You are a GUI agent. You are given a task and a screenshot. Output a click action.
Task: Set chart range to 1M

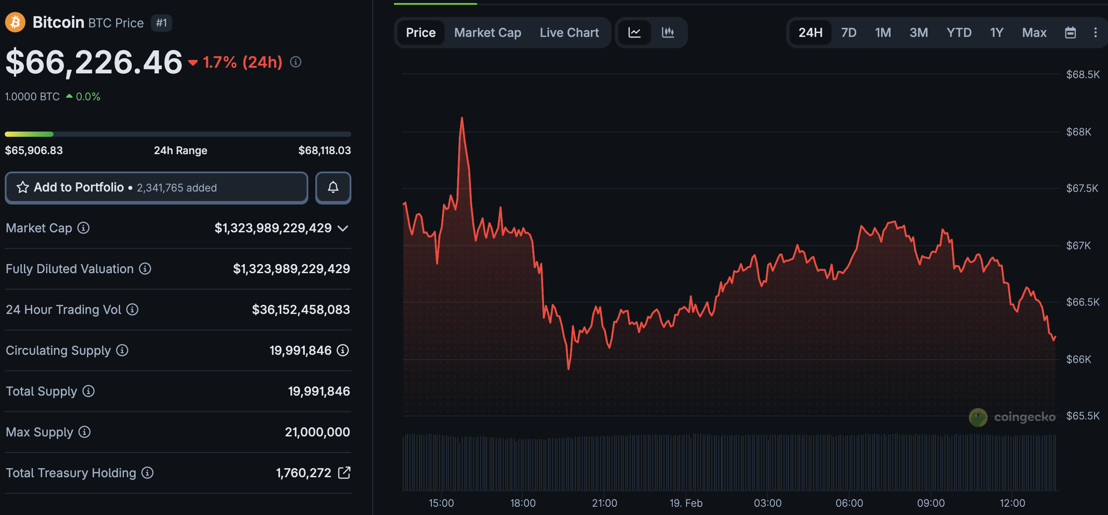click(x=883, y=33)
